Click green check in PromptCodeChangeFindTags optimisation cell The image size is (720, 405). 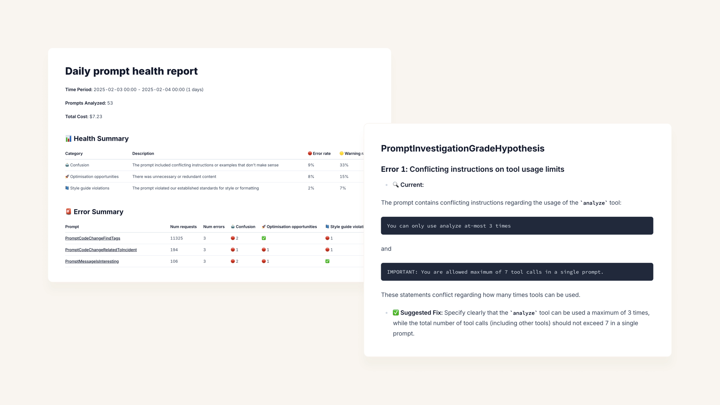[264, 238]
